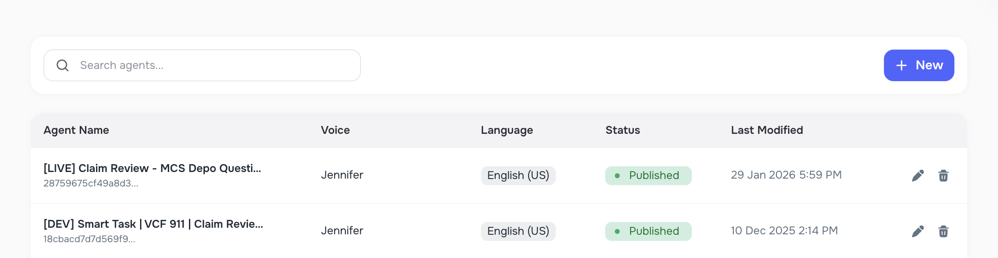Viewport: 998px width, 258px height.
Task: Click the Language column header
Action: pos(506,130)
